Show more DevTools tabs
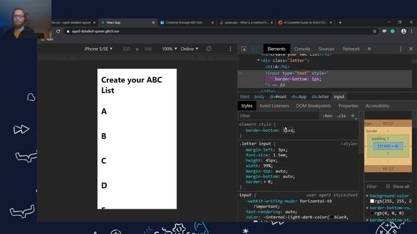 point(369,49)
